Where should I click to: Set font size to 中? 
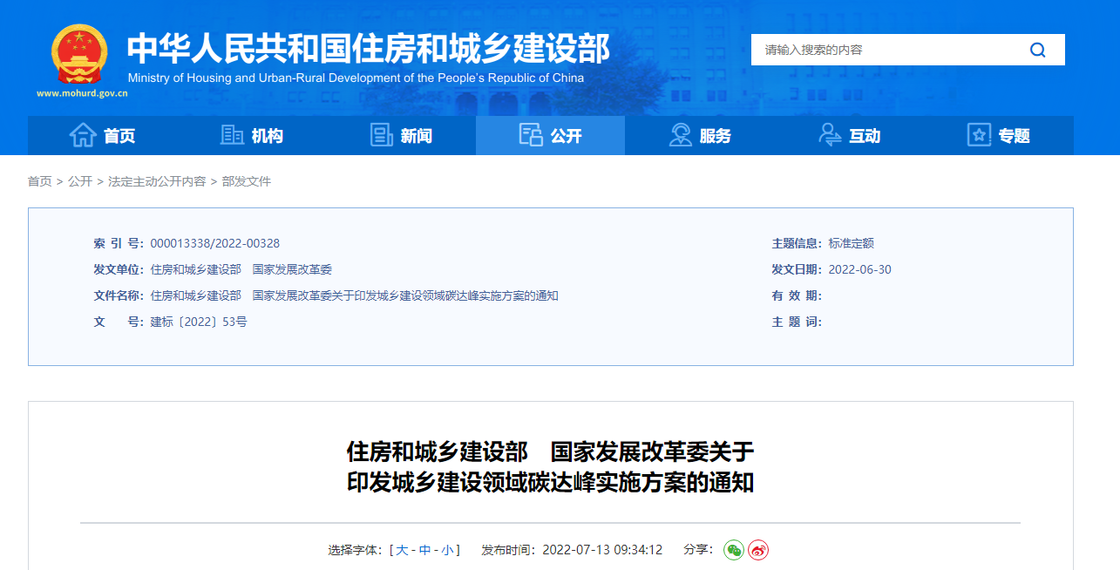click(x=424, y=550)
